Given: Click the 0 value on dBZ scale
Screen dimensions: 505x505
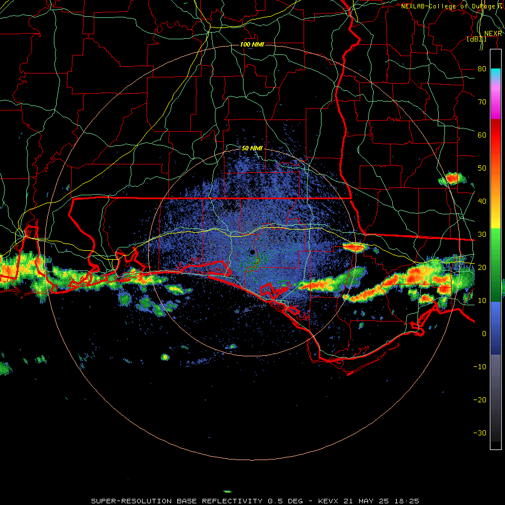Looking at the screenshot, I should 484,334.
